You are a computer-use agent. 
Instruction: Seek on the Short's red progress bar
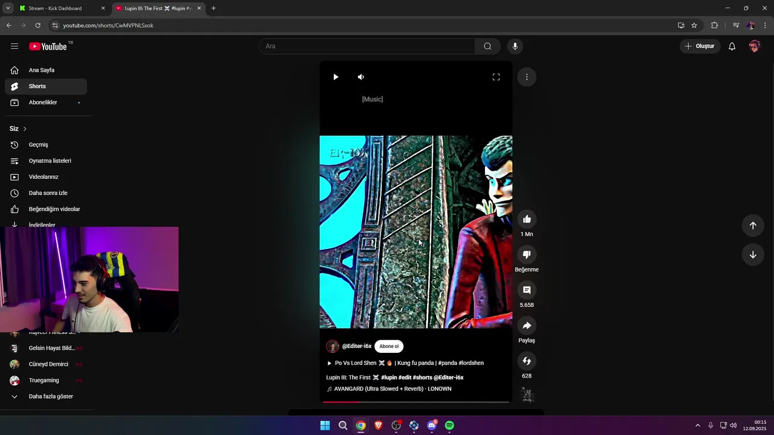[416, 402]
